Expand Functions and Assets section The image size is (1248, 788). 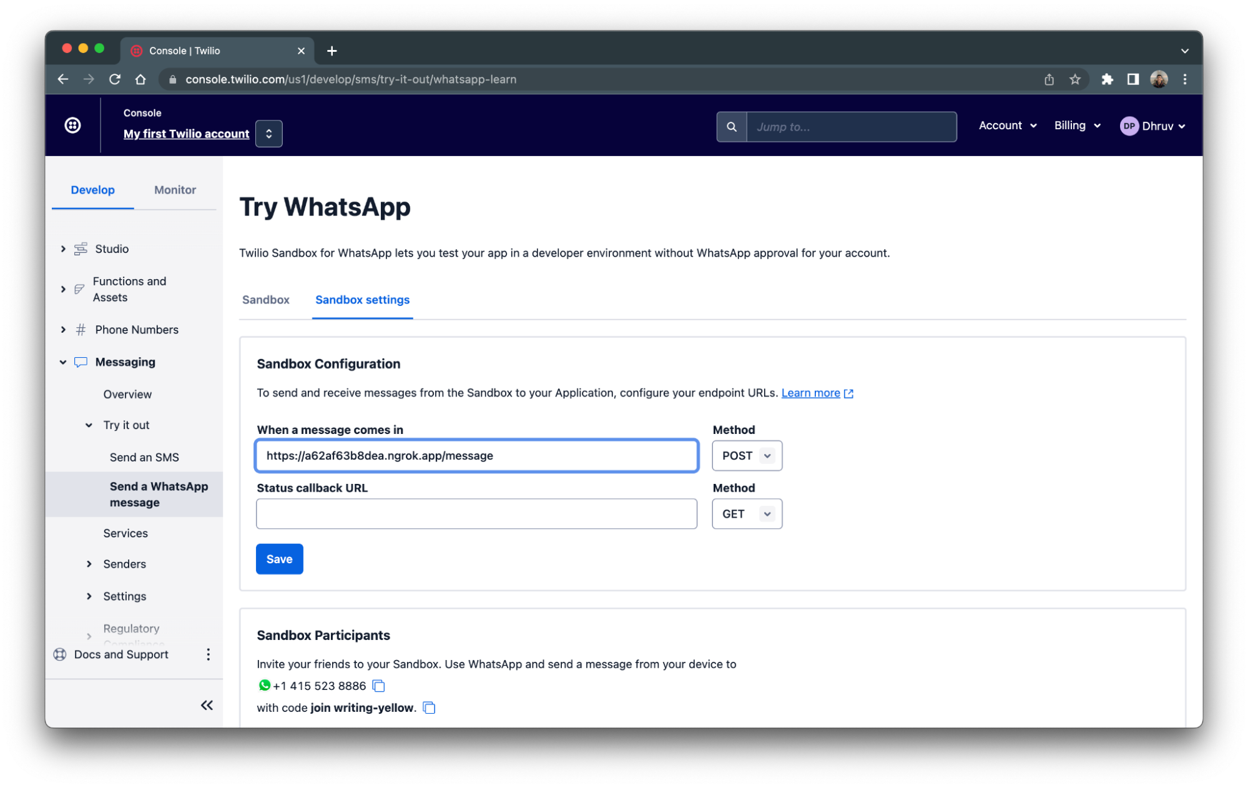pos(63,289)
